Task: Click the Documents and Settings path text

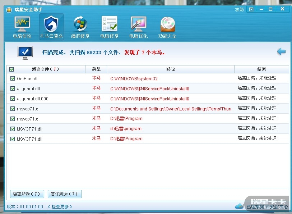Action: [x=172, y=109]
